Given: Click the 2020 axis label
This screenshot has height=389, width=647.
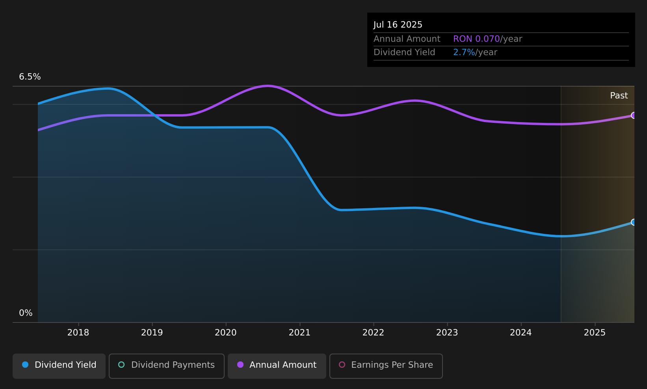Looking at the screenshot, I should [x=226, y=333].
